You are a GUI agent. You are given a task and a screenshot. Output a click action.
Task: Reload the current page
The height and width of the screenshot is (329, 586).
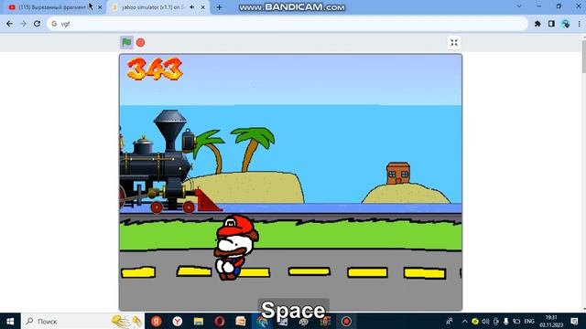37,24
